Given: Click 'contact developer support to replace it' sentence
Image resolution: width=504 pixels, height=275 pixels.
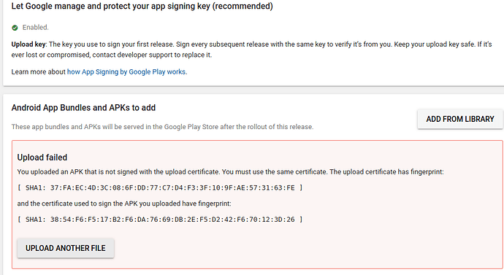Looking at the screenshot, I should [152, 55].
